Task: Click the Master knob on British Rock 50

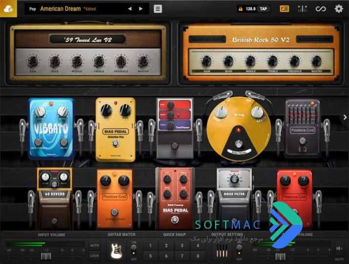Action: pos(317,60)
